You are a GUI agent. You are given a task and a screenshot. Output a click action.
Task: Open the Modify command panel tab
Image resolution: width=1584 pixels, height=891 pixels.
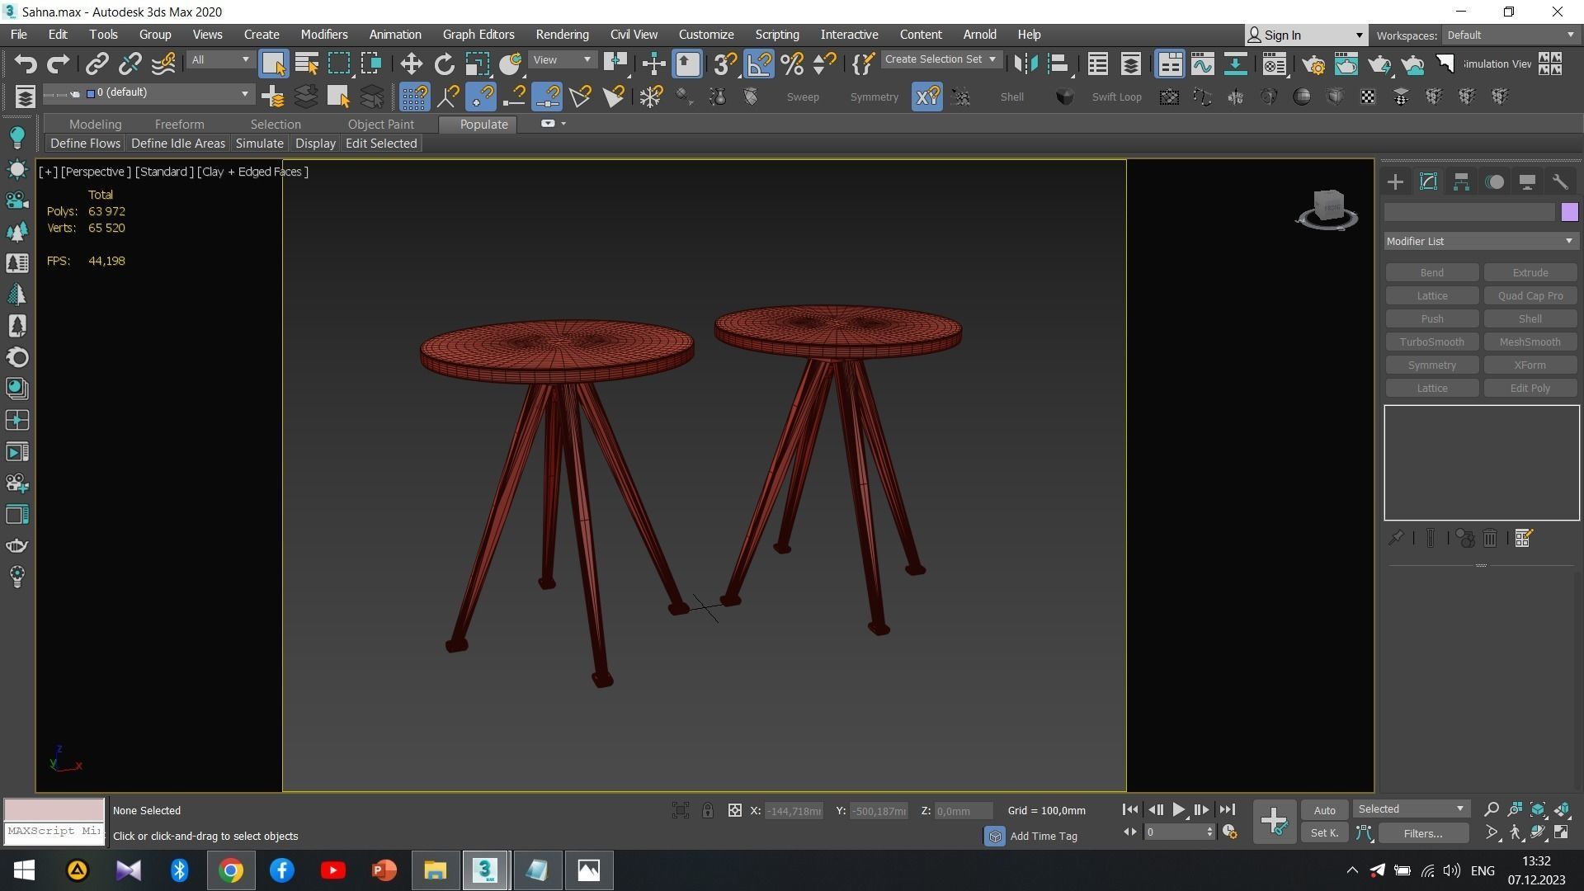1429,182
